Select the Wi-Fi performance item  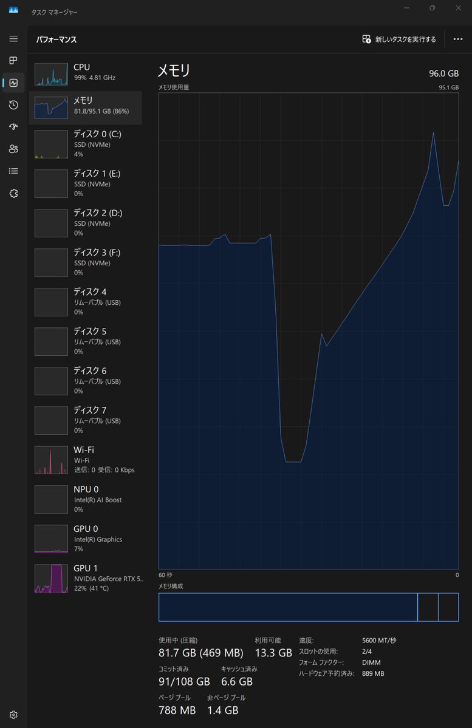[86, 460]
